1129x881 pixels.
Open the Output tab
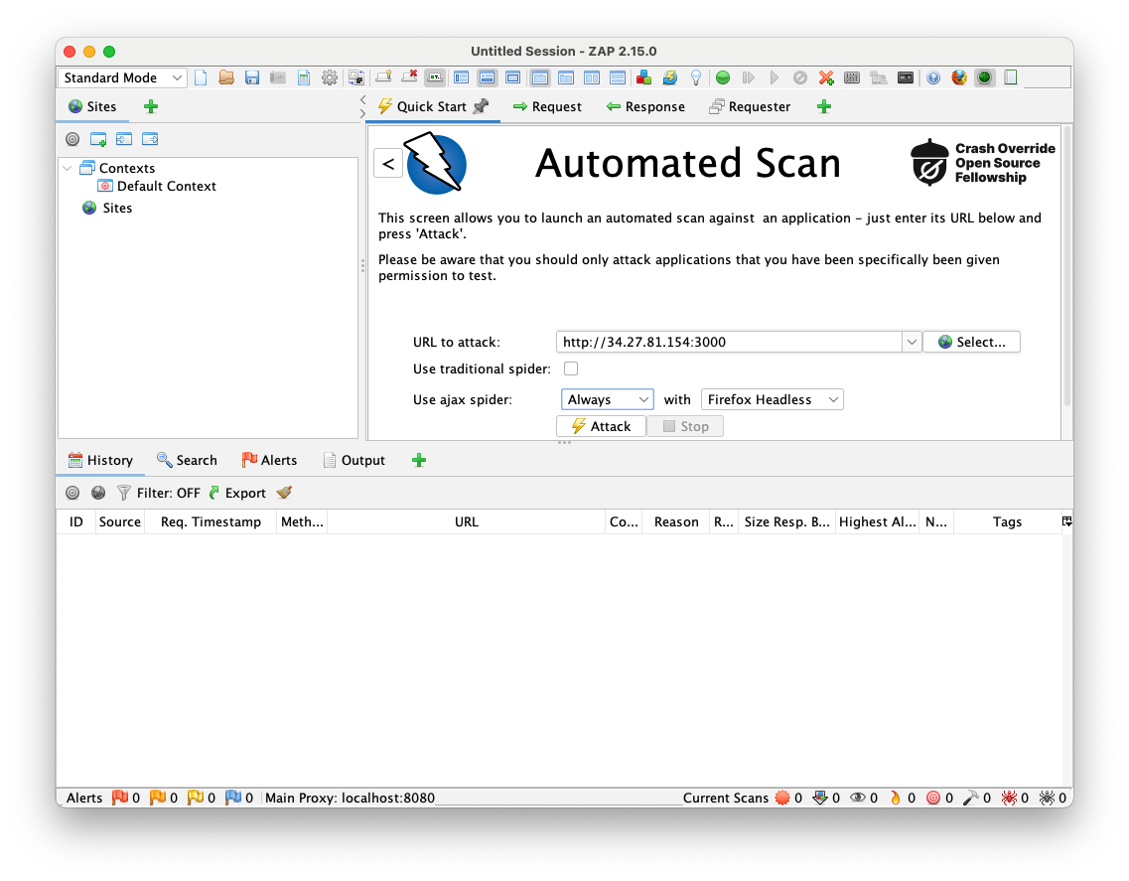[354, 460]
